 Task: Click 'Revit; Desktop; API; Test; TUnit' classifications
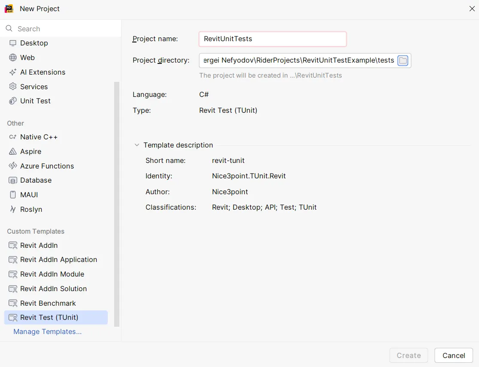(x=264, y=207)
